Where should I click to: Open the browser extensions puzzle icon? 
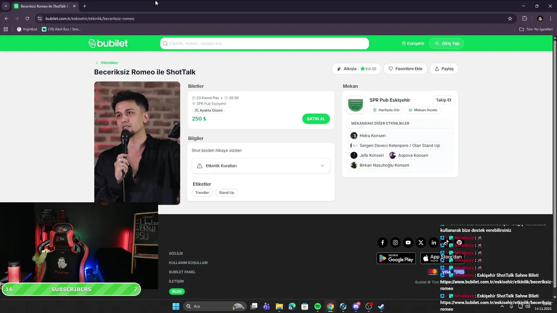(x=524, y=19)
